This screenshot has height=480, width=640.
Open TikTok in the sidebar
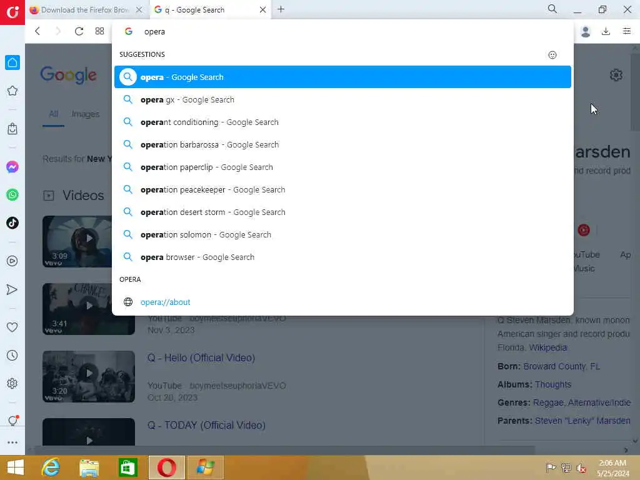[x=12, y=223]
